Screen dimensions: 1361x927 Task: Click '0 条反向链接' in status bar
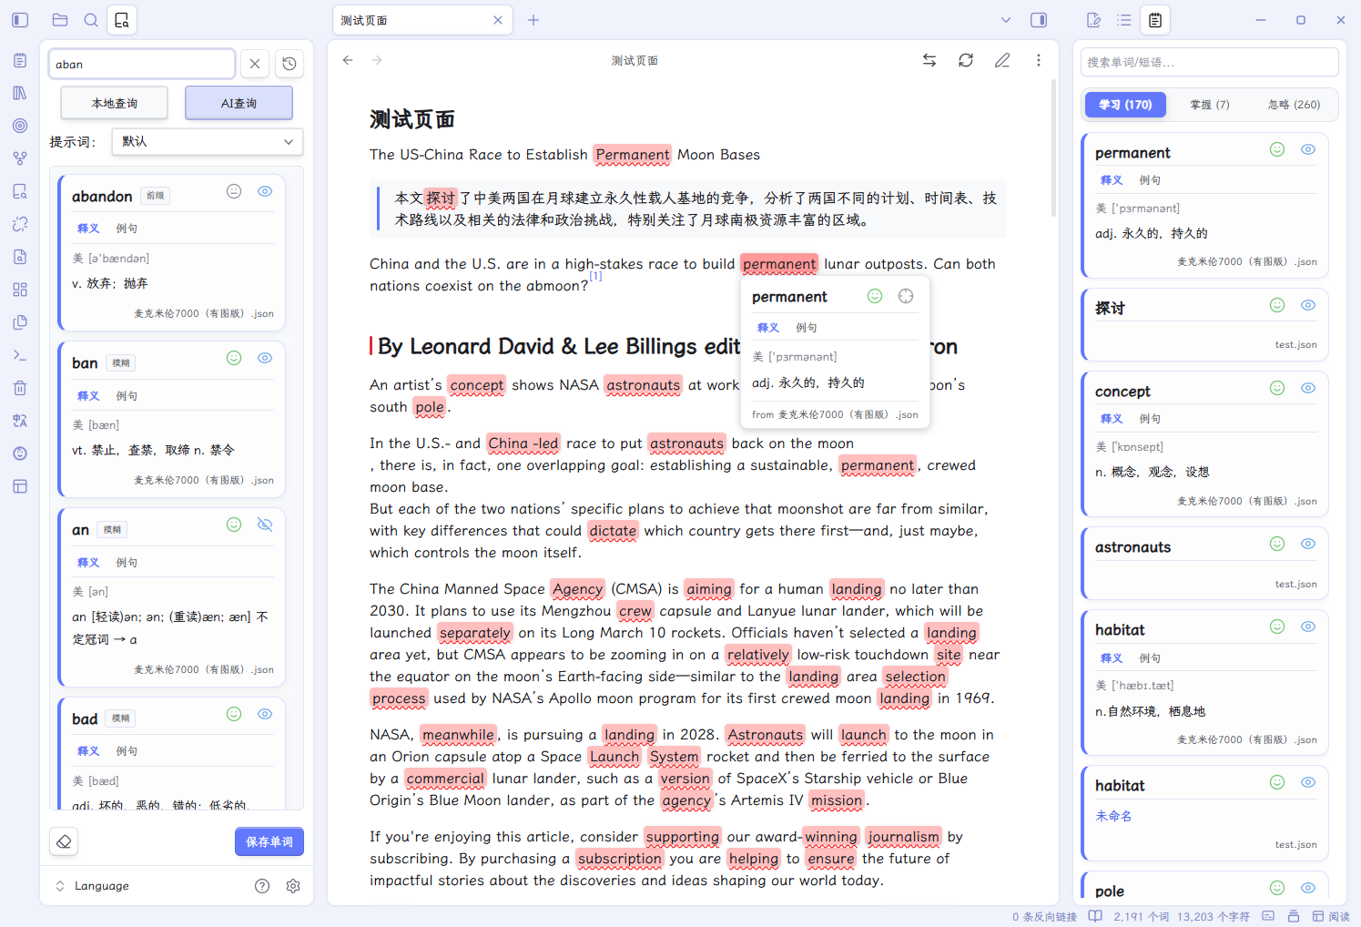tap(1044, 916)
